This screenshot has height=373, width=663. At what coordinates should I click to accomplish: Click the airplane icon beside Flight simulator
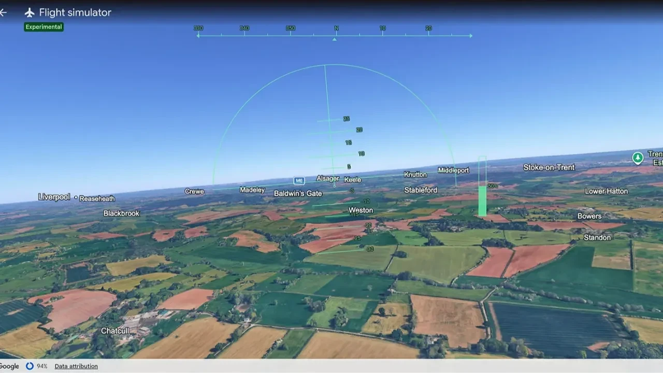click(30, 12)
